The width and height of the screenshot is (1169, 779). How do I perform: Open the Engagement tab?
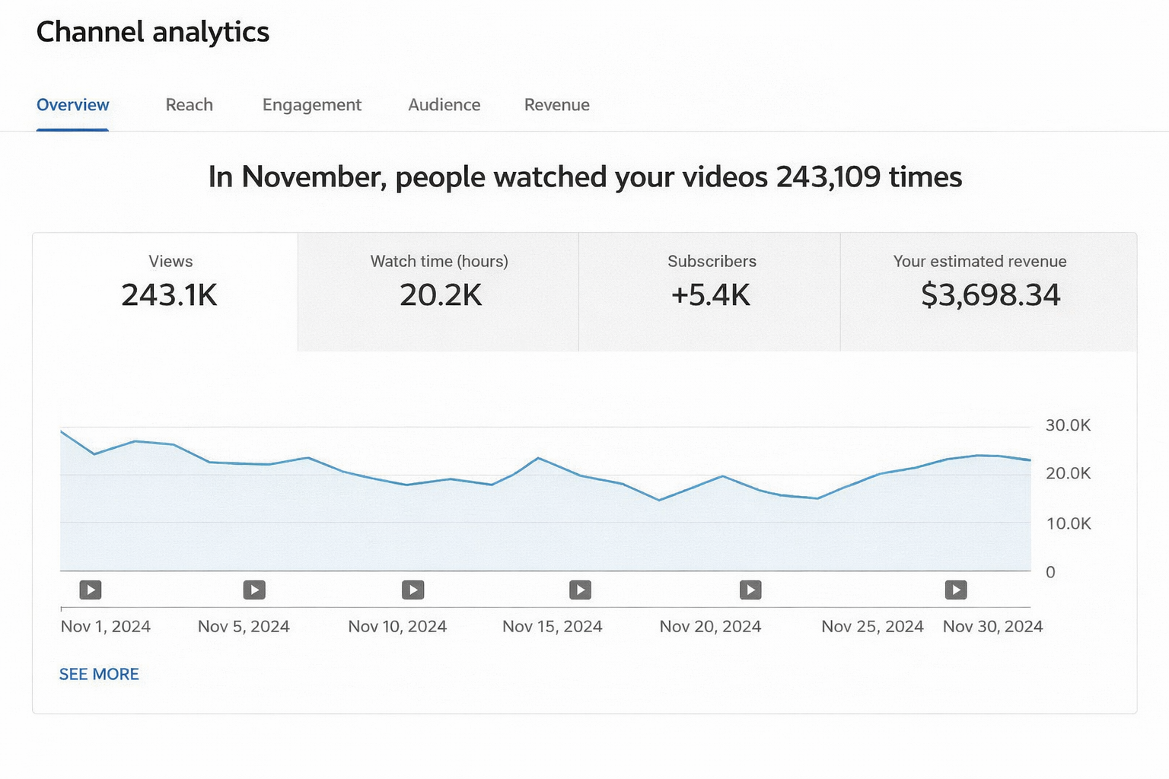coord(312,105)
